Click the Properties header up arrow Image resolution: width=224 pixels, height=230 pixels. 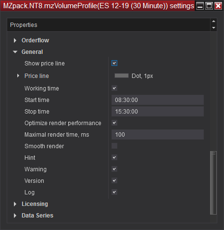pos(213,21)
